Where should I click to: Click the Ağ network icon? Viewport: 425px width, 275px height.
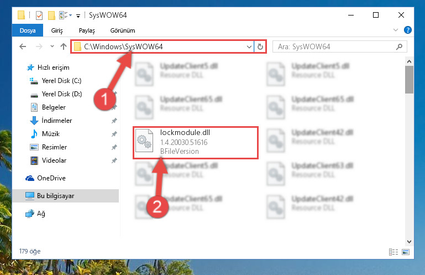[30, 214]
